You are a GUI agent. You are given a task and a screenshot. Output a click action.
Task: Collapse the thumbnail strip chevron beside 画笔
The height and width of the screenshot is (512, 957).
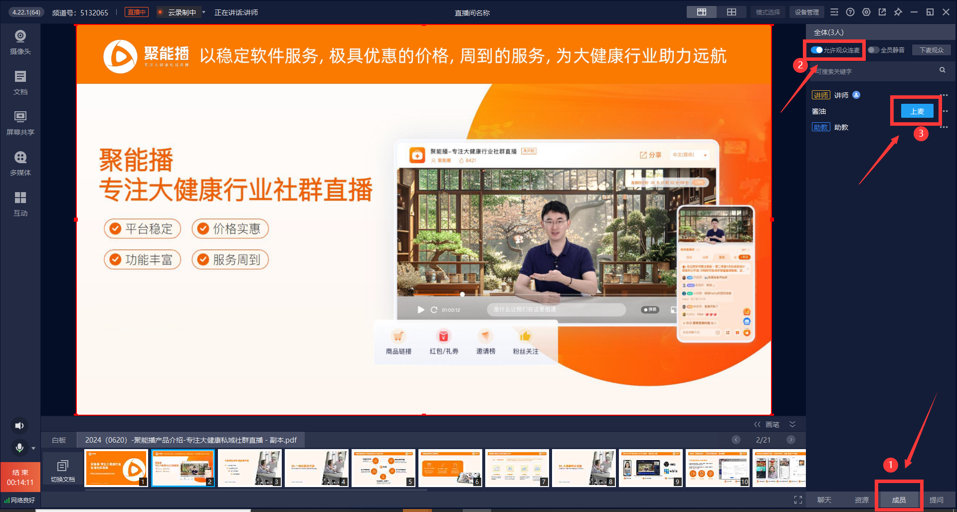tap(792, 424)
